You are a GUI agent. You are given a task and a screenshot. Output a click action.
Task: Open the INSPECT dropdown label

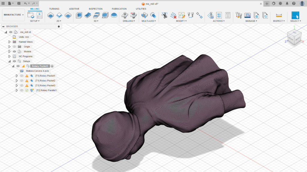pyautogui.click(x=279, y=21)
